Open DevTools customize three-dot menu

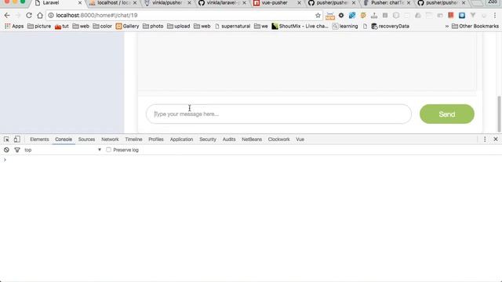click(x=485, y=139)
